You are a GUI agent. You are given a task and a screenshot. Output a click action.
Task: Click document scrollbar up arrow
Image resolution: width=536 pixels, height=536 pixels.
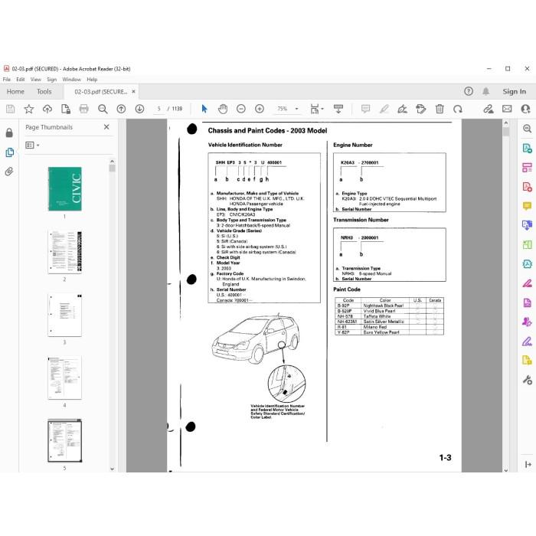pyautogui.click(x=506, y=123)
